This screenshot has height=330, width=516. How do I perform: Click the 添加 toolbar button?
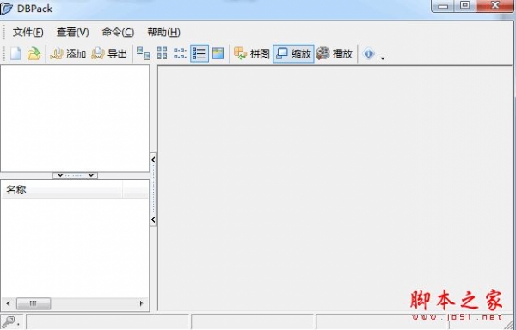tap(68, 53)
